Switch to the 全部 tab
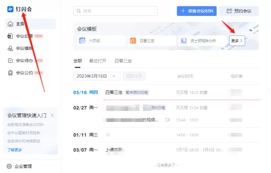 [78, 61]
